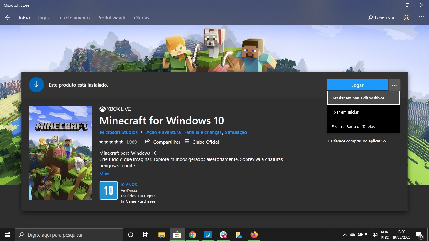Click the taskbar search box
This screenshot has height=241, width=429.
[x=69, y=235]
